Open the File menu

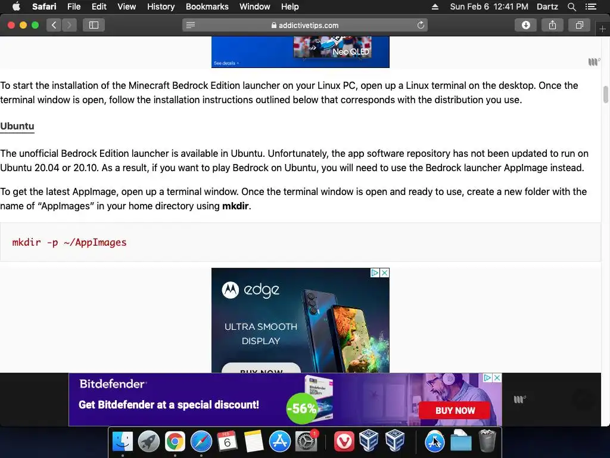74,7
